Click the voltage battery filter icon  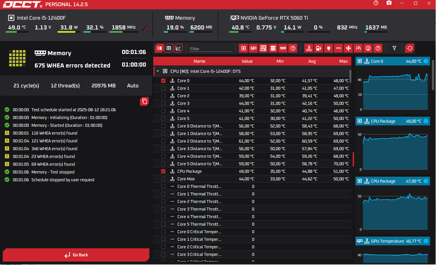[319, 48]
